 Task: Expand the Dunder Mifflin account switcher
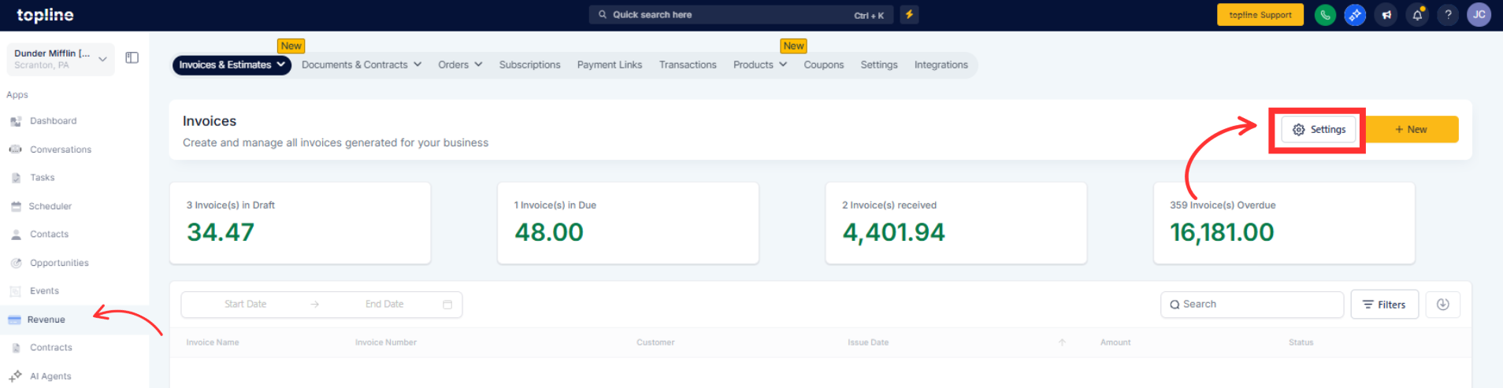point(61,59)
